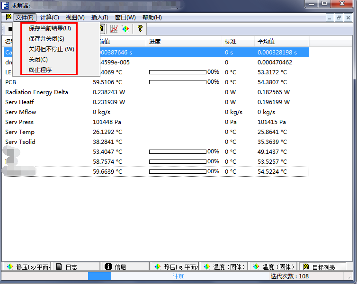357x284 pixels.
Task: Click the black Stop calculation toolbar icon
Action: [10, 29]
